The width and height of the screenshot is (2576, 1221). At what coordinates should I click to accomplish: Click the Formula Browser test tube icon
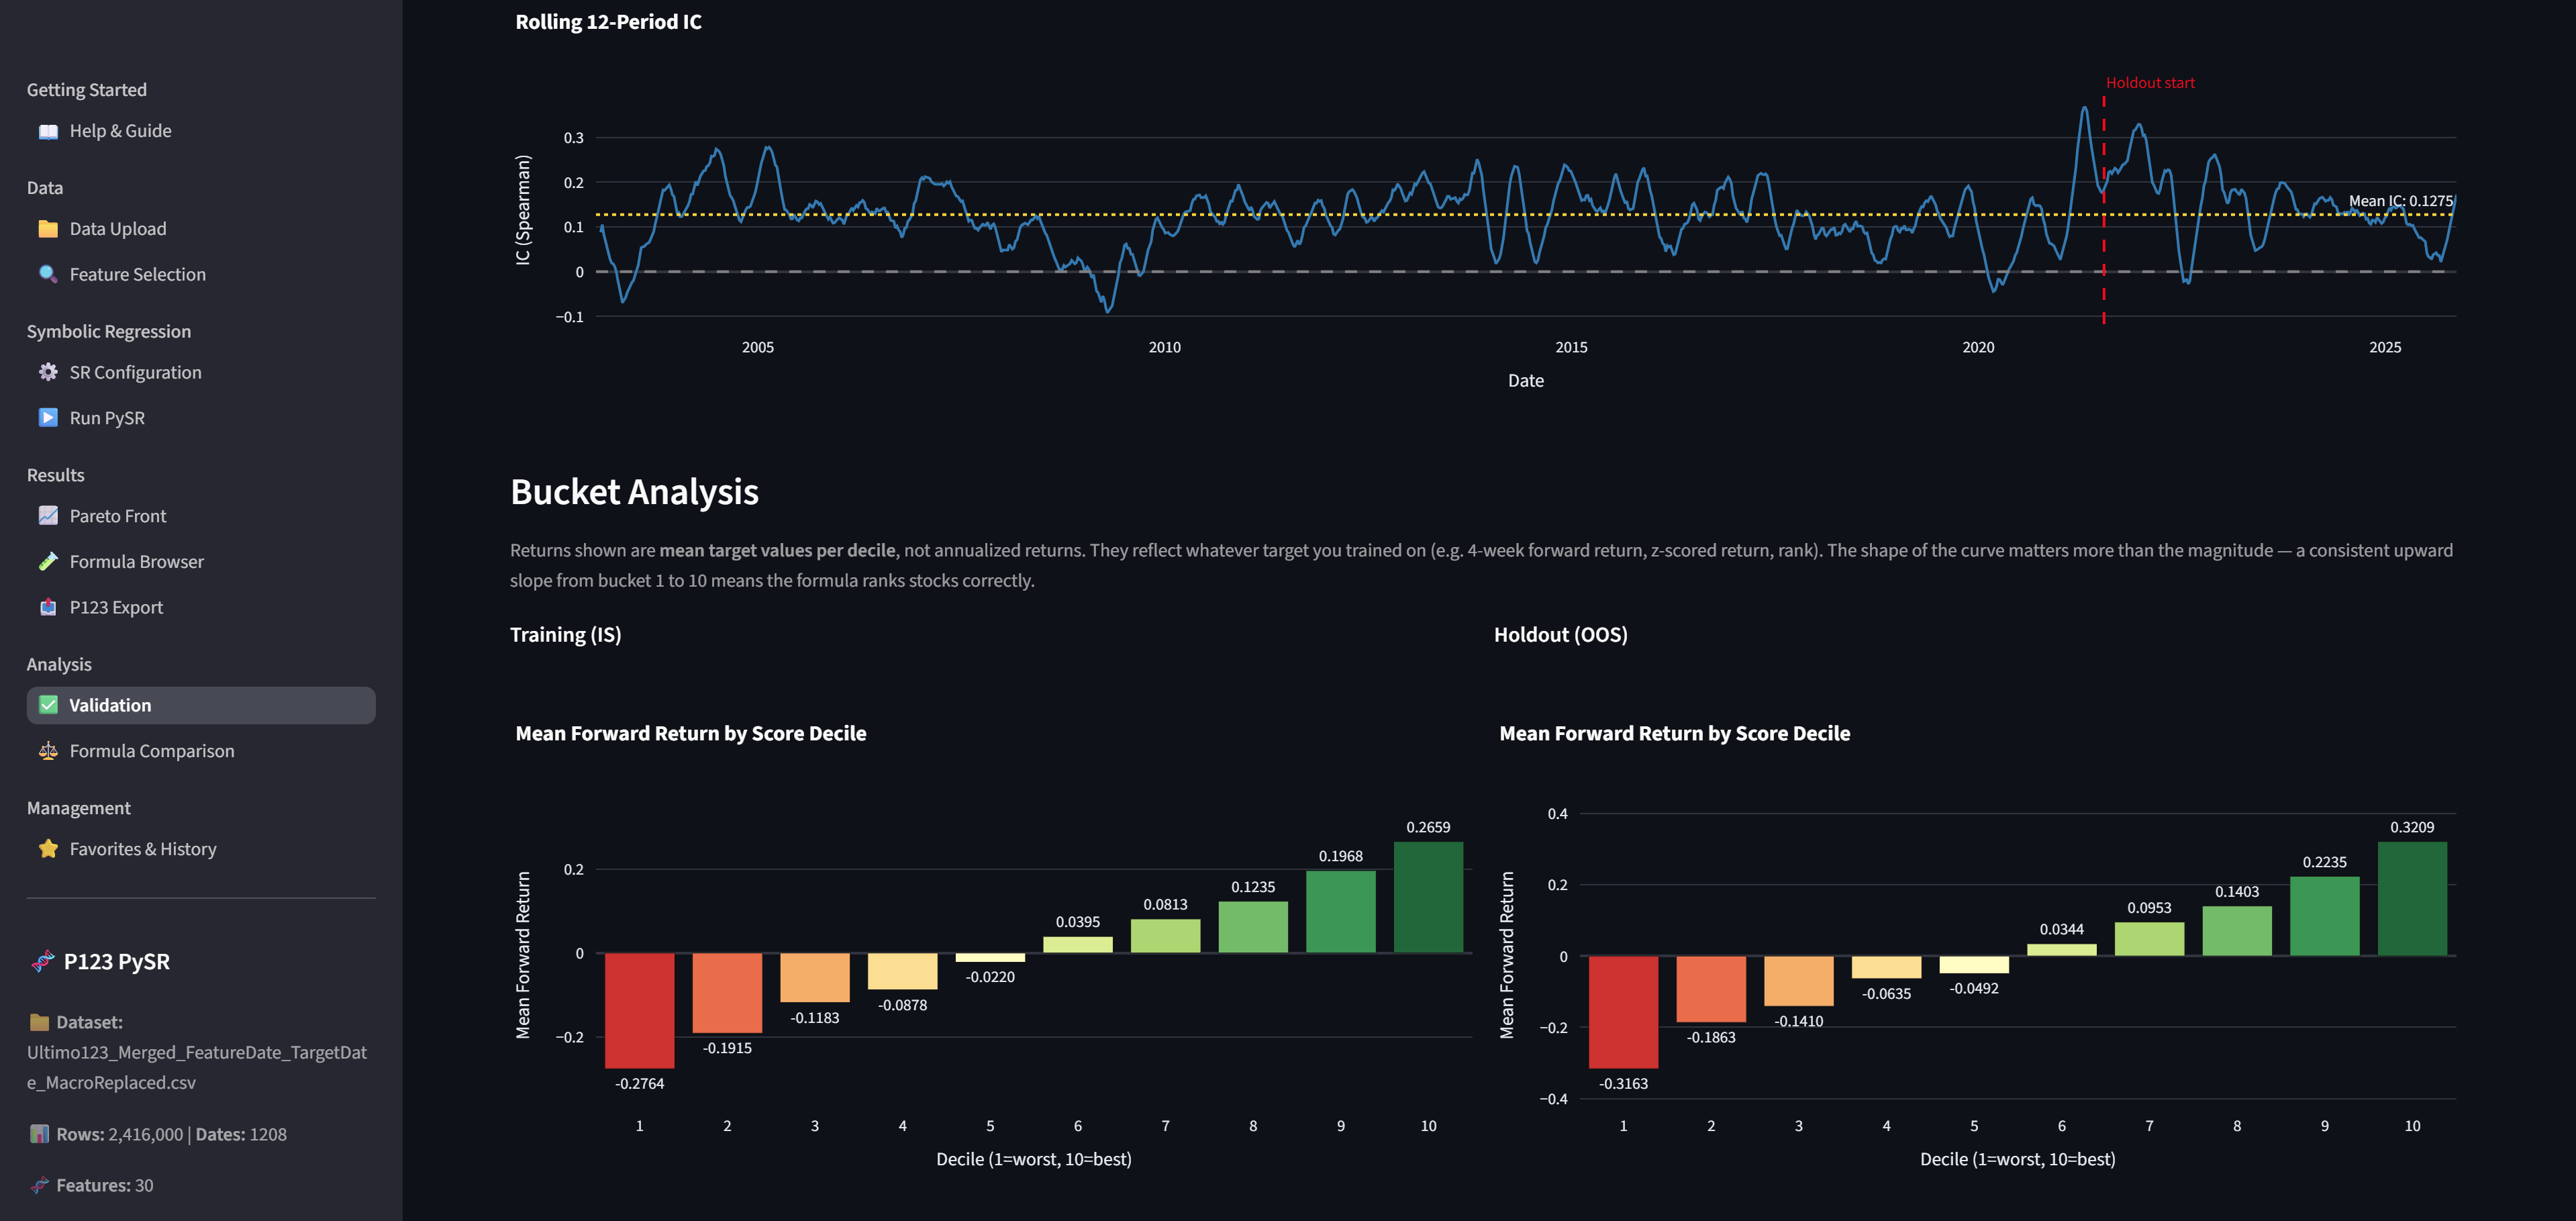[48, 562]
